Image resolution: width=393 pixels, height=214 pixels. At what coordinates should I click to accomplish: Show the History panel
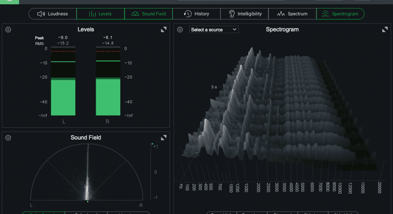coord(196,13)
